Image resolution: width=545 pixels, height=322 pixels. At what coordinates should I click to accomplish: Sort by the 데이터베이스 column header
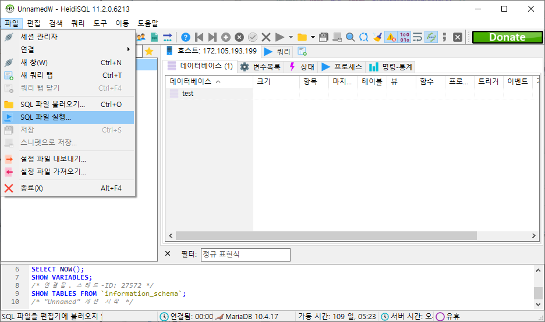click(209, 81)
